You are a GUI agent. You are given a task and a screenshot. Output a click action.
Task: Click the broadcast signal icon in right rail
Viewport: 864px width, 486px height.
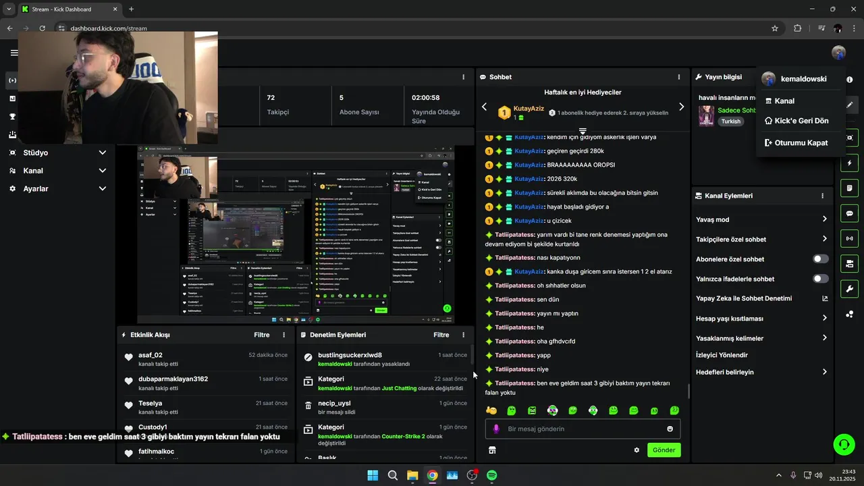pos(850,238)
